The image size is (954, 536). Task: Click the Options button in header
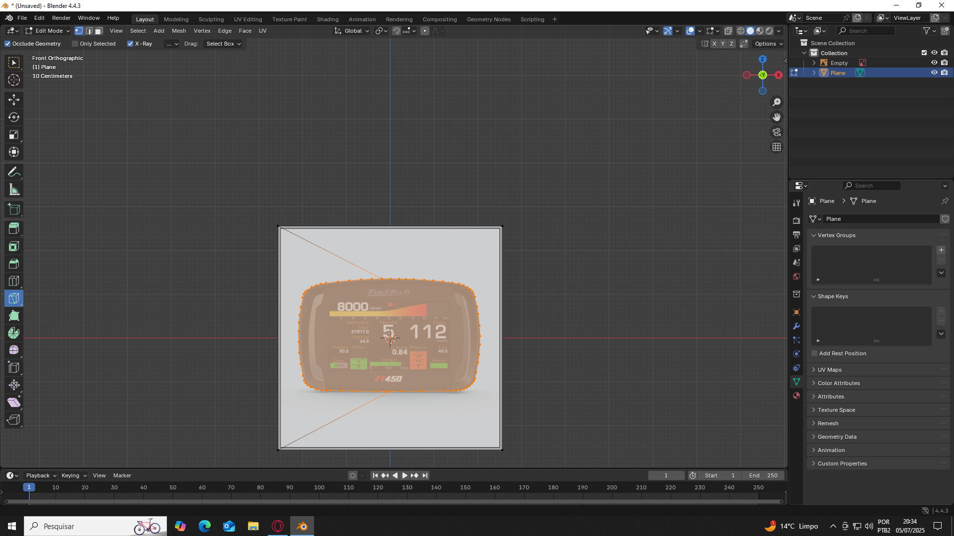pyautogui.click(x=768, y=44)
